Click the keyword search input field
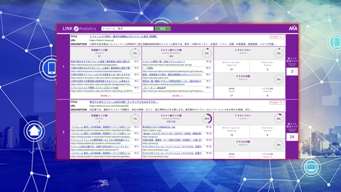341x192 pixels. [127, 28]
